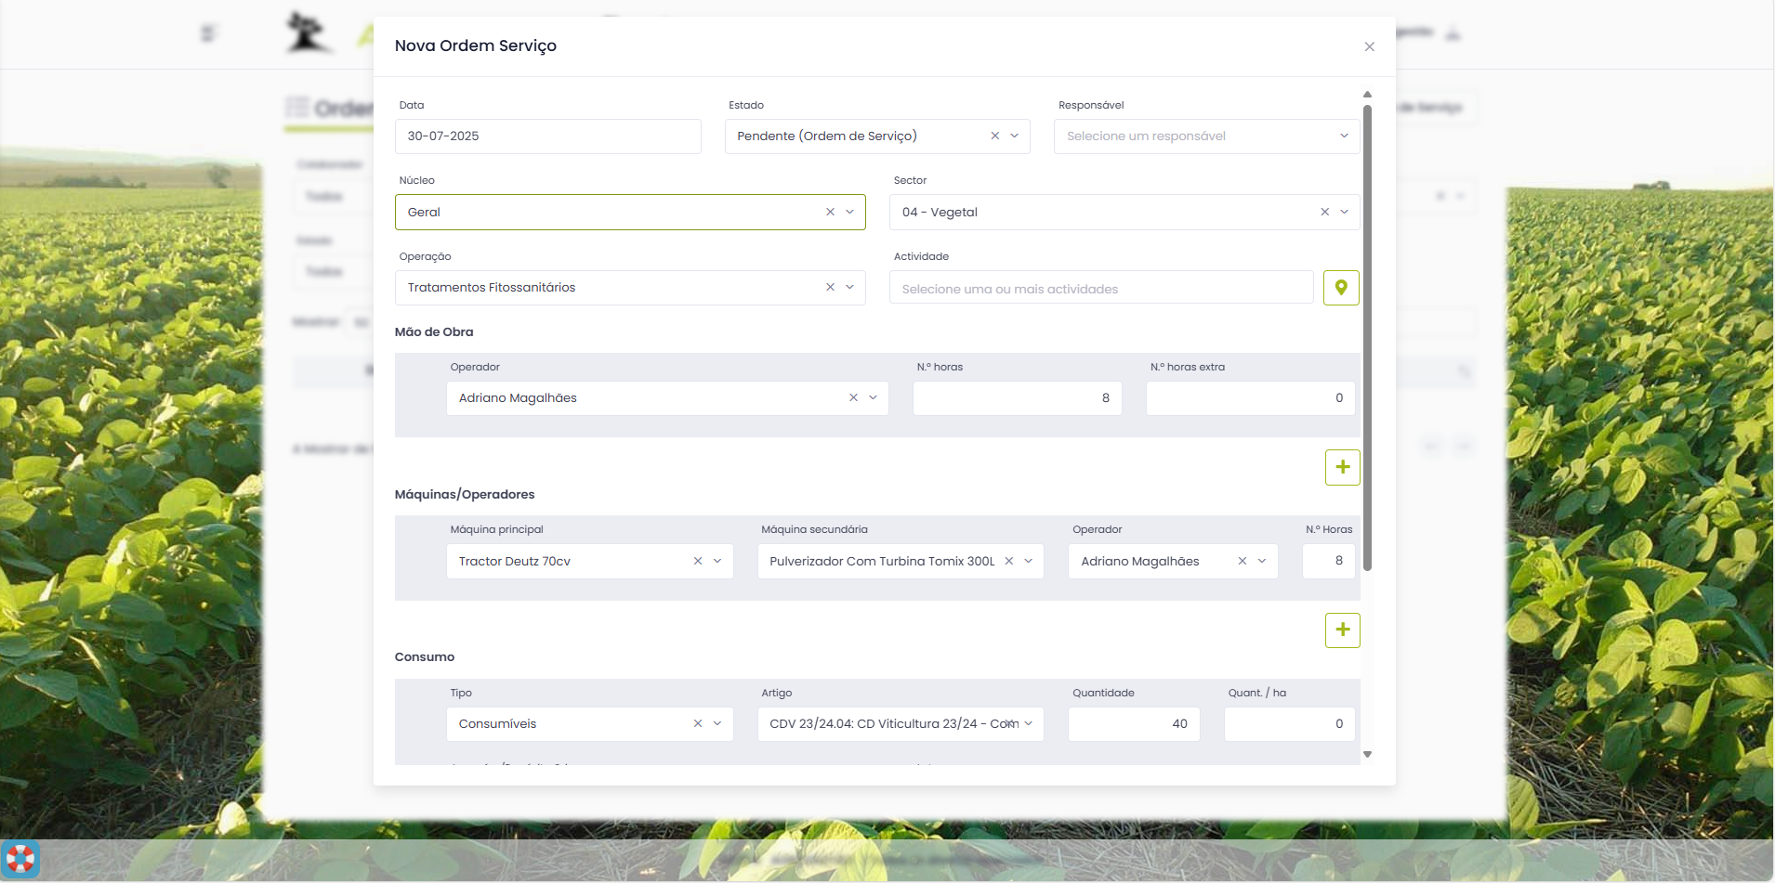
Task: Expand the Artigo dropdown in Consumo
Action: 1029,724
